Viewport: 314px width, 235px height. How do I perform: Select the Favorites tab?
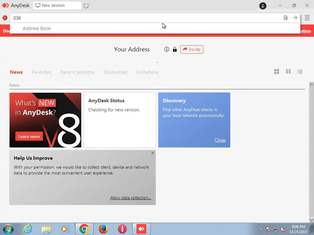[41, 72]
